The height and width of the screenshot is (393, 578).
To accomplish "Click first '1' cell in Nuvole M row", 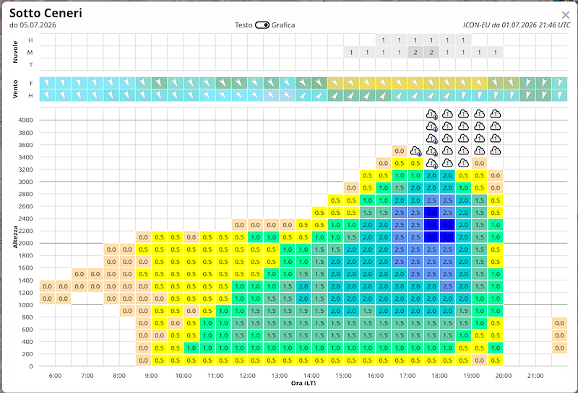I will (x=351, y=52).
